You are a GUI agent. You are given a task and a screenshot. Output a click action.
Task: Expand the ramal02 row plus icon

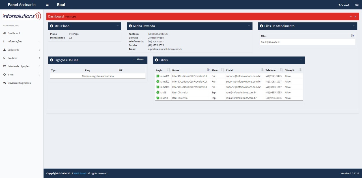click(x=158, y=81)
